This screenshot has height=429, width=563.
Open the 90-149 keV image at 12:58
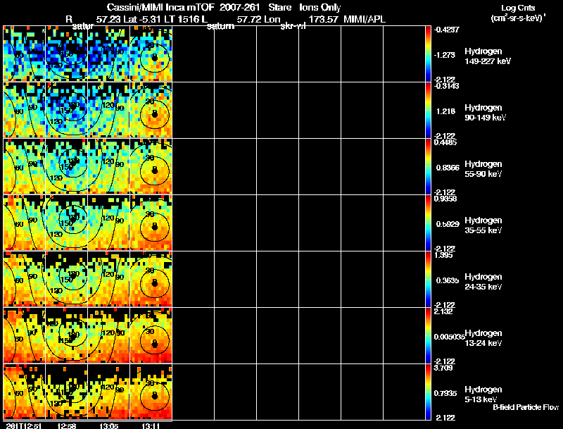[x=66, y=110]
